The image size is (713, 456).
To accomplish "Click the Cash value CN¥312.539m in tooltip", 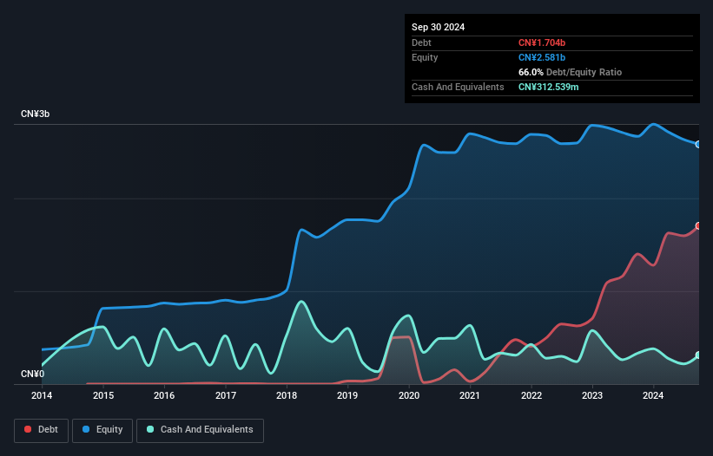I will click(x=551, y=87).
